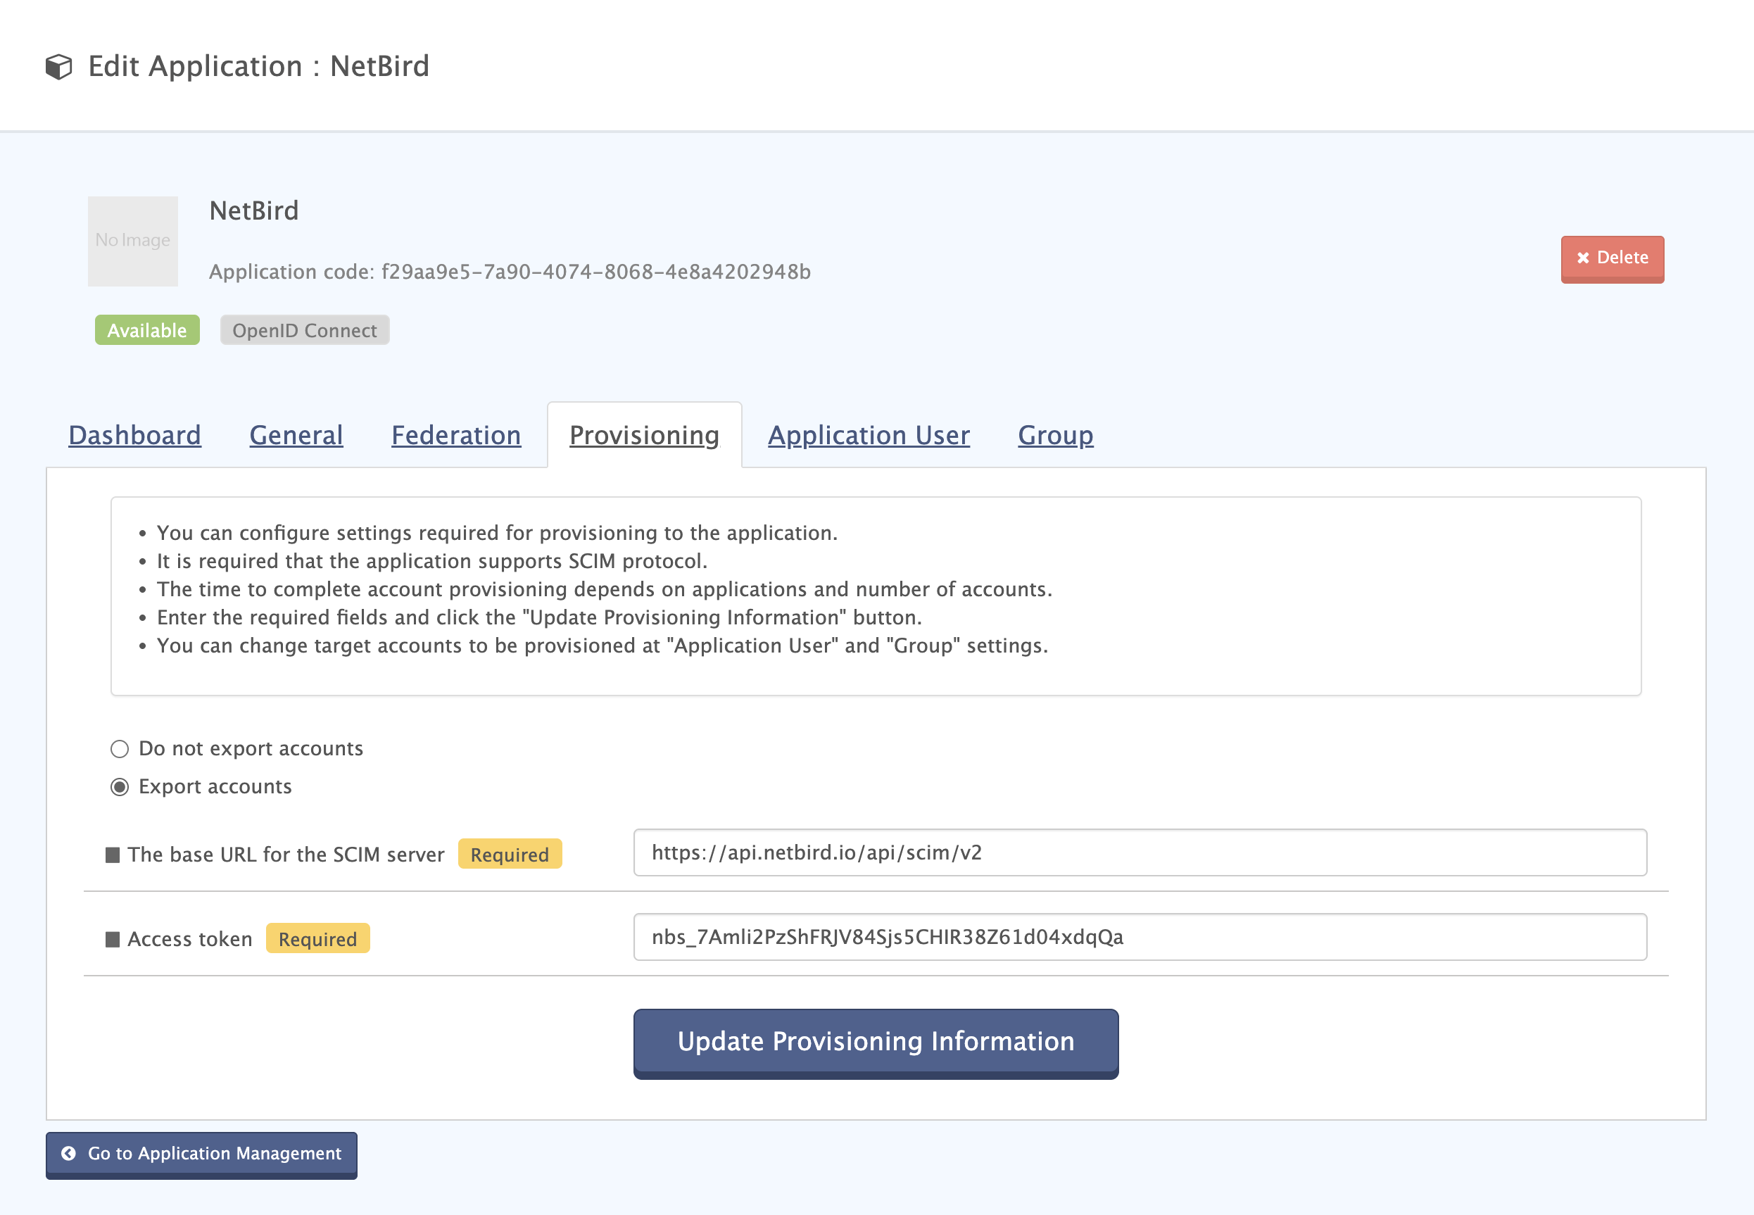Click the SCIM server base URL field
Image resolution: width=1754 pixels, height=1215 pixels.
[x=1139, y=852]
